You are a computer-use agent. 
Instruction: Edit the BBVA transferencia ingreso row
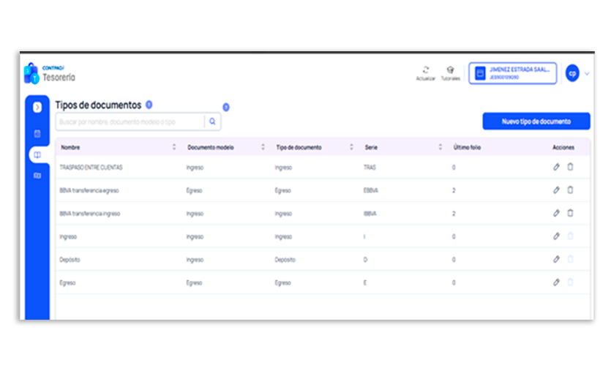click(556, 213)
